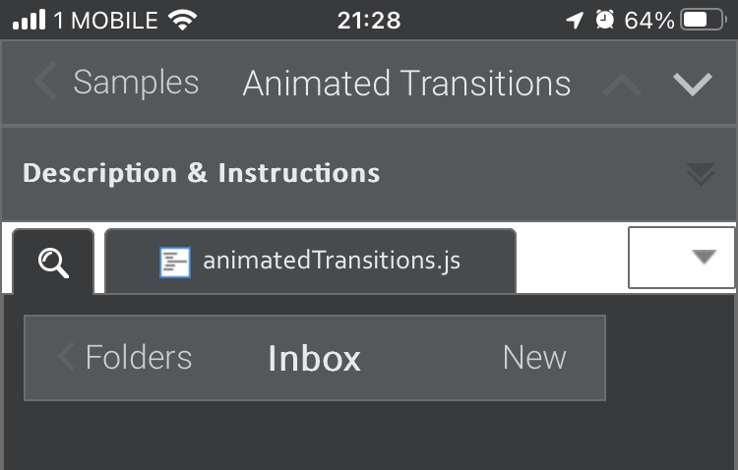Tap the 1 MOBILE carrier label
This screenshot has width=738, height=470.
(105, 20)
